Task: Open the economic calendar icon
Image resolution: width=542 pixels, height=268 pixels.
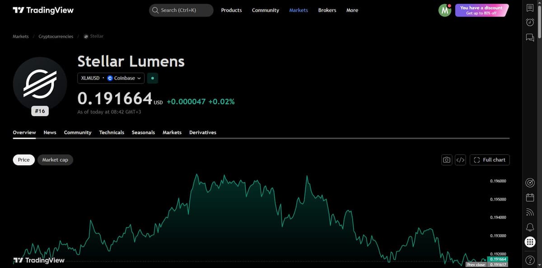Action: (530, 197)
